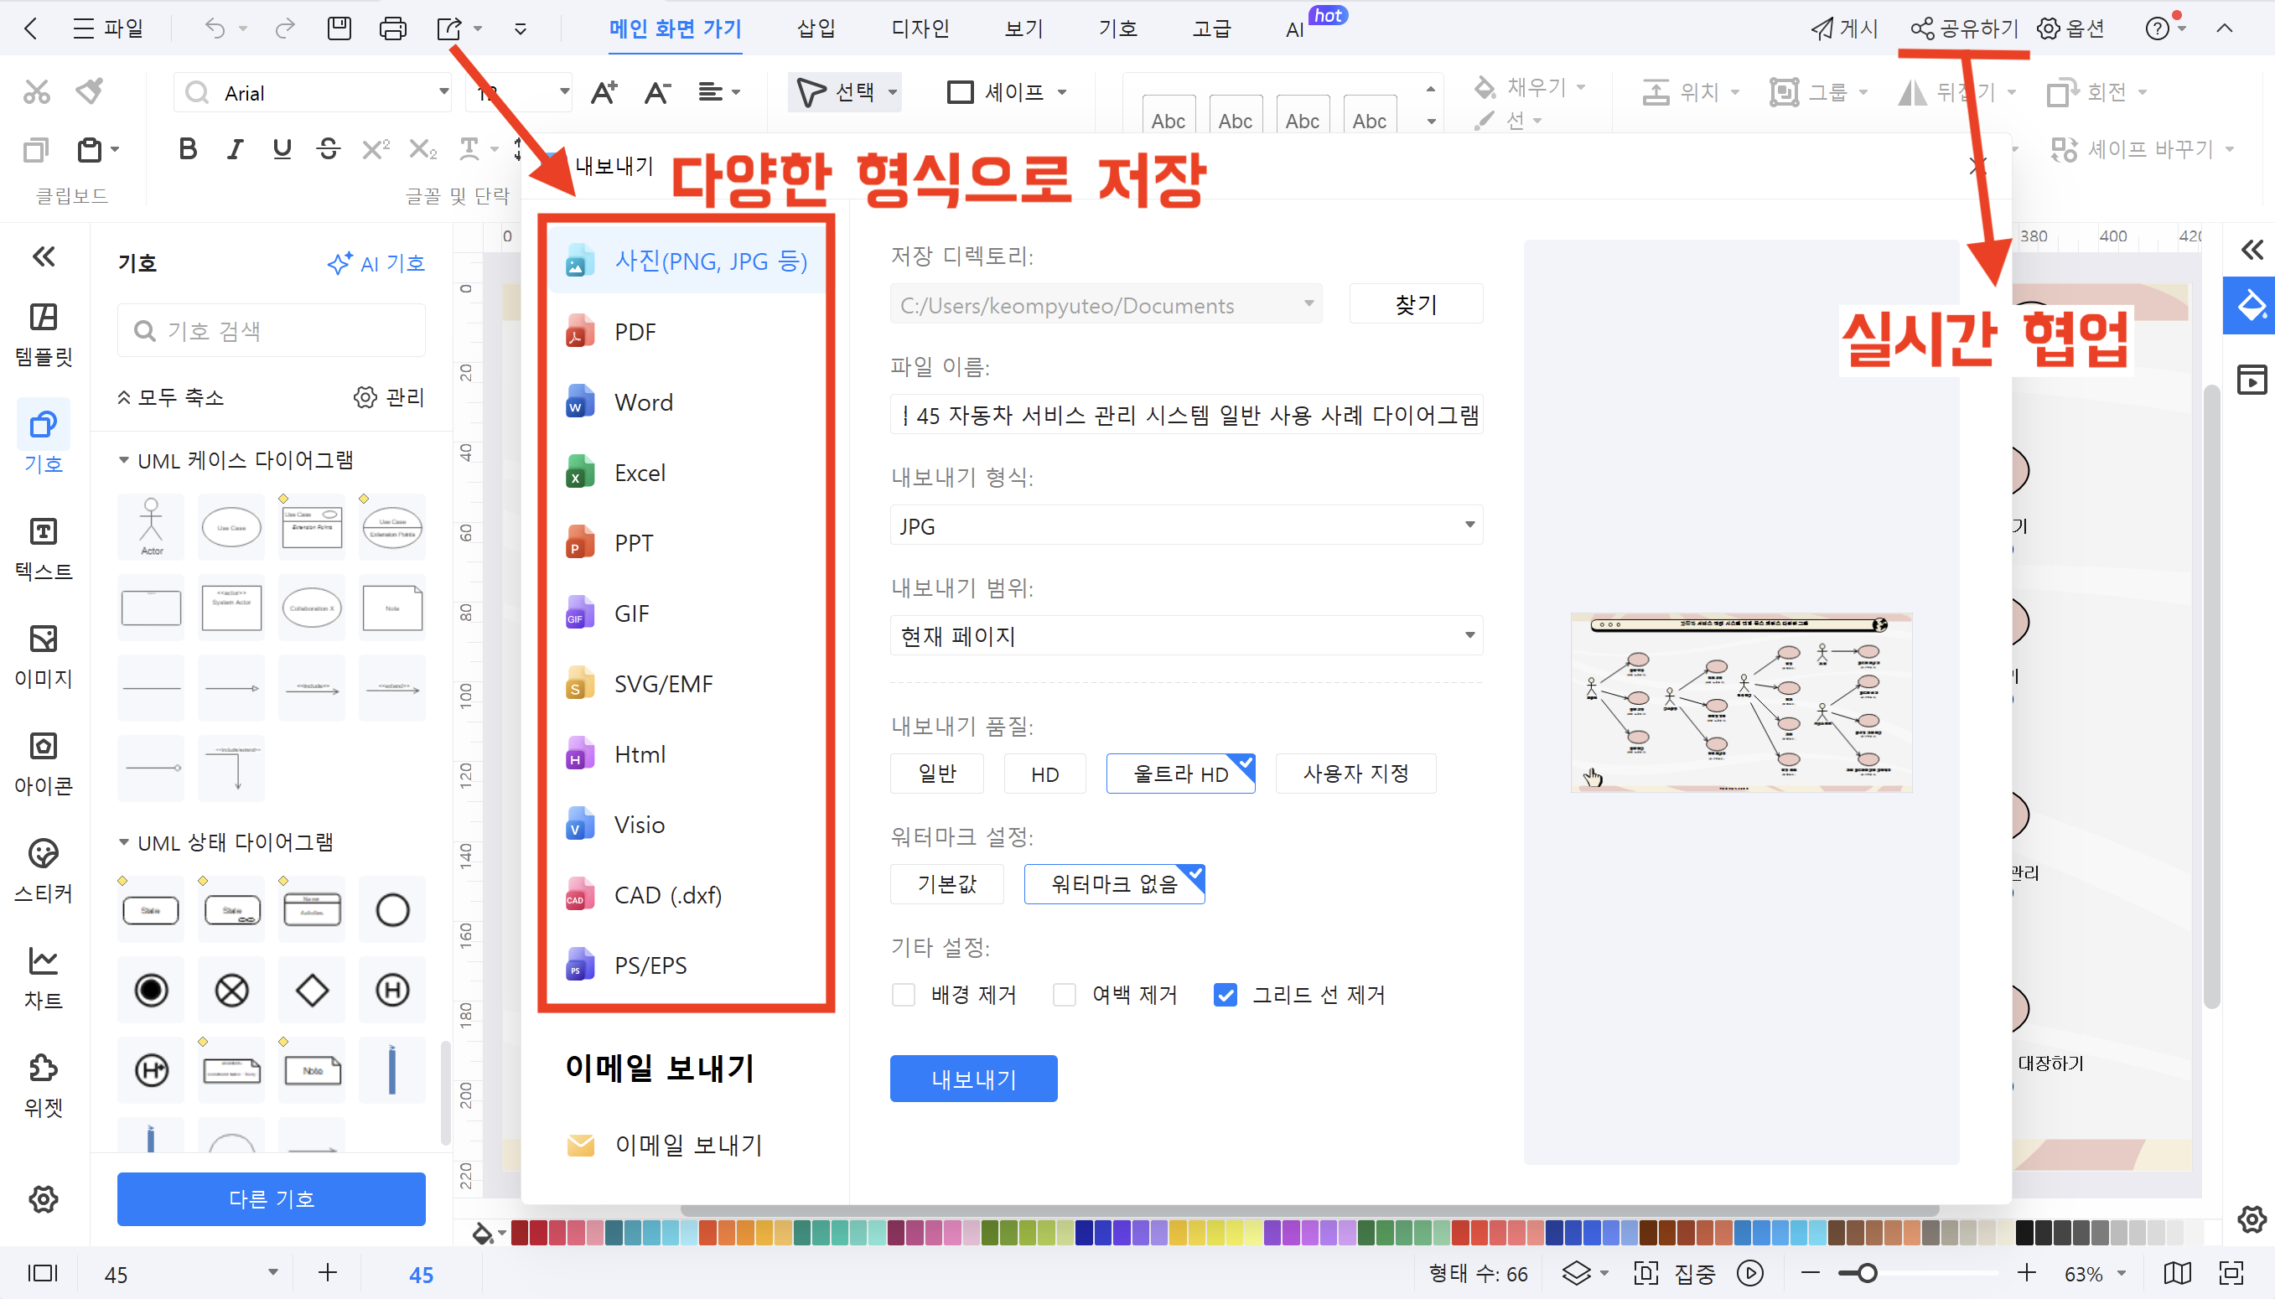This screenshot has width=2275, height=1299.
Task: Open the 내보내기 형식 JPG dropdown
Action: [x=1185, y=525]
